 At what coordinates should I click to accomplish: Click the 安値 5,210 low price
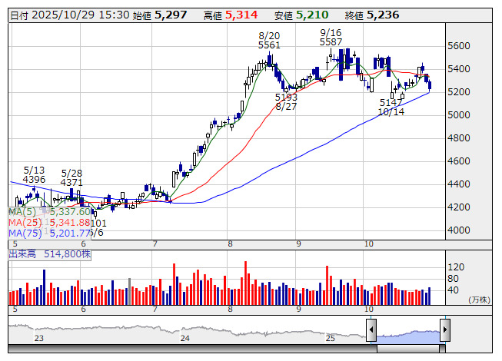tap(301, 15)
